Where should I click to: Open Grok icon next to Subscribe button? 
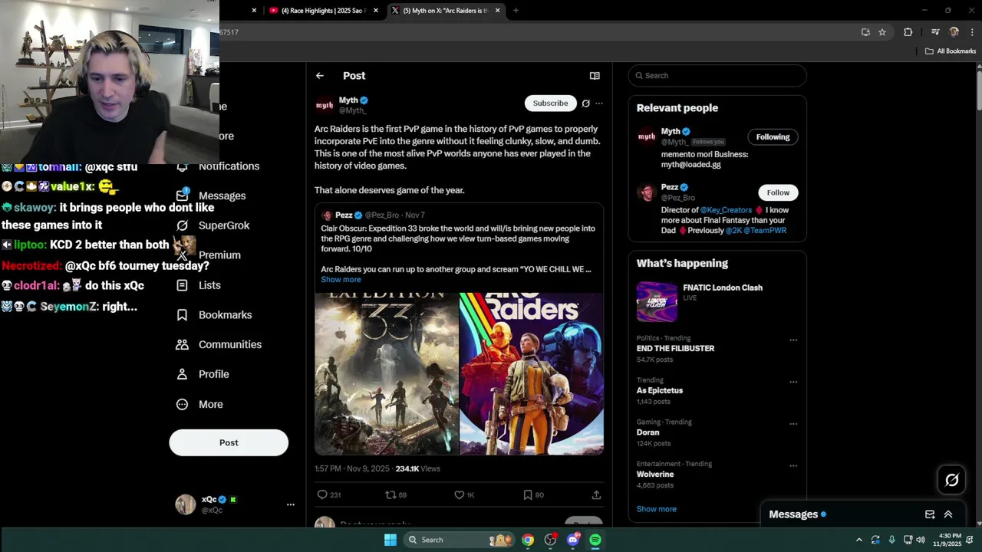pos(586,103)
